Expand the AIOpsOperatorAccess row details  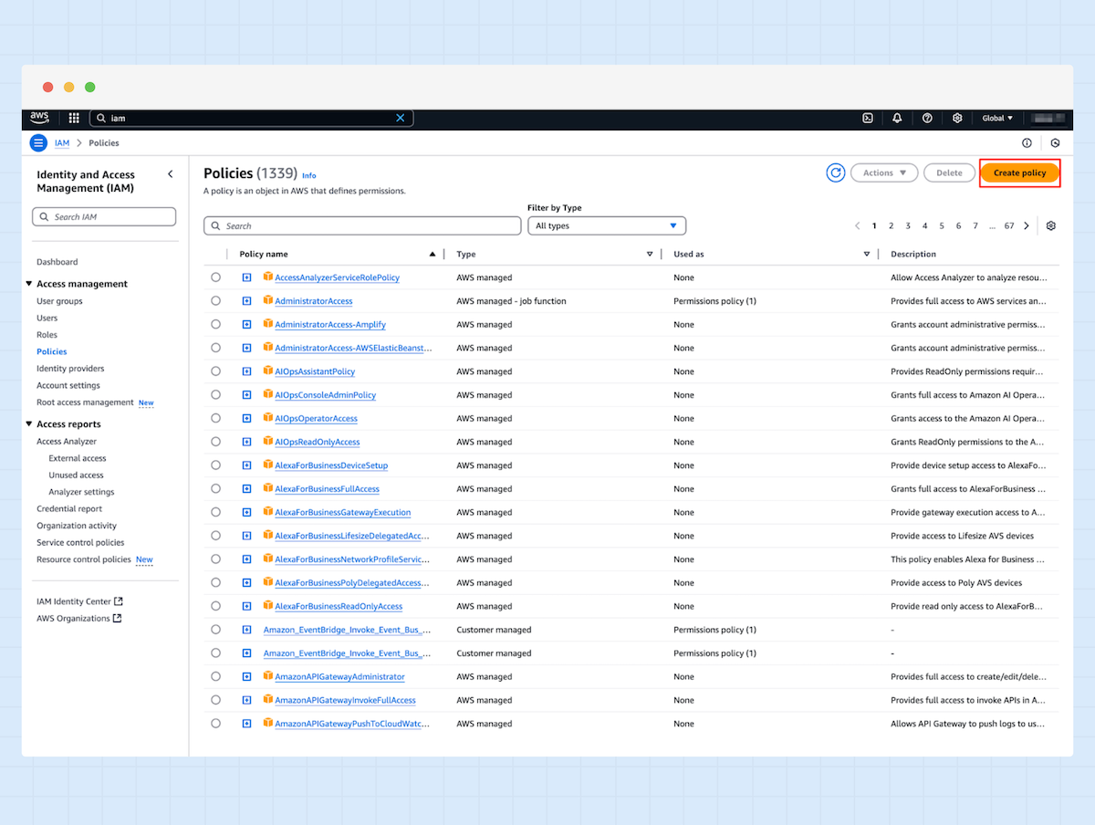246,418
